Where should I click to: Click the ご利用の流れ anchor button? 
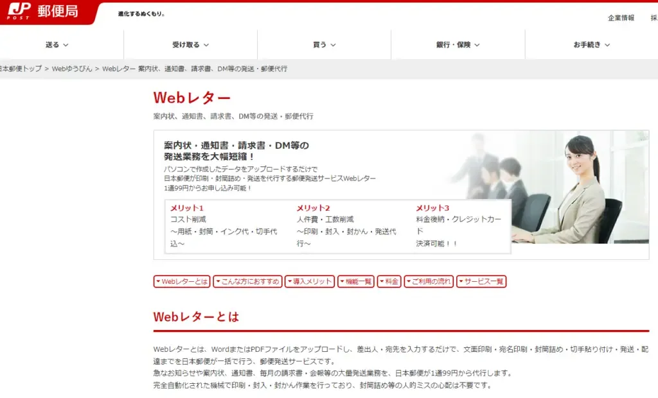430,281
